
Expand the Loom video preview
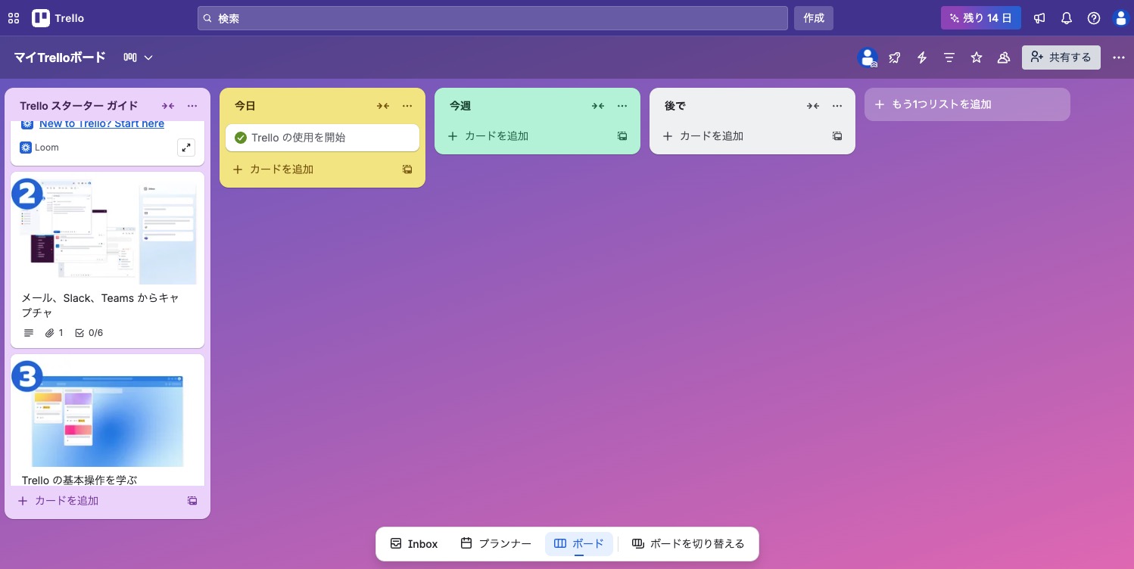coord(186,148)
